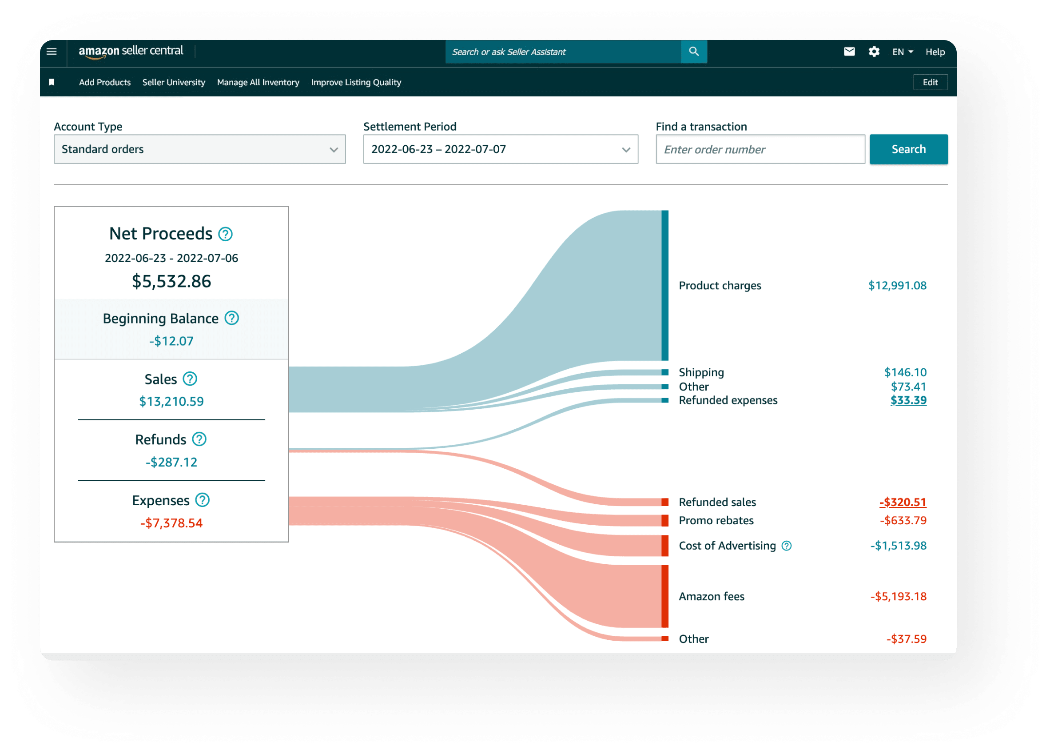This screenshot has width=1050, height=754.
Task: Click the Sales help question icon
Action: 190,379
